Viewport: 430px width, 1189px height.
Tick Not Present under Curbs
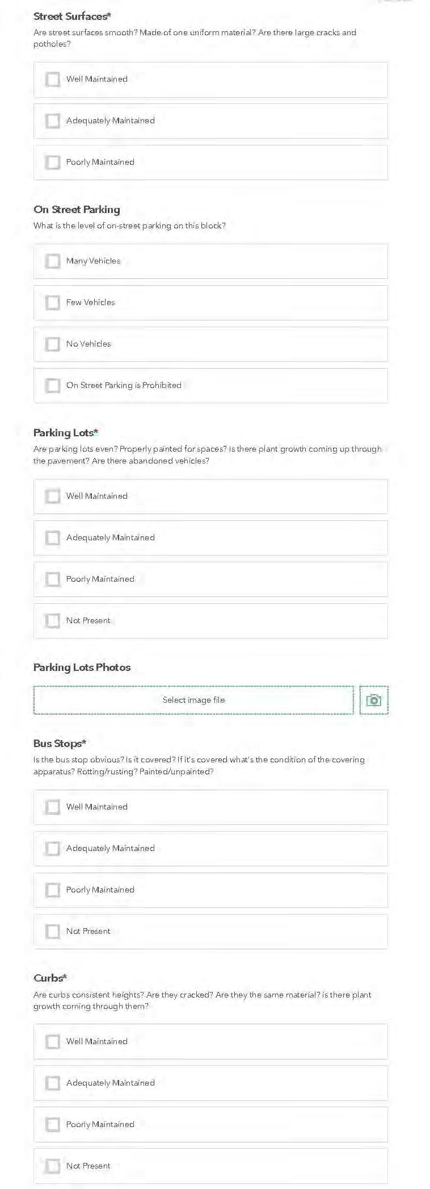(x=53, y=1166)
